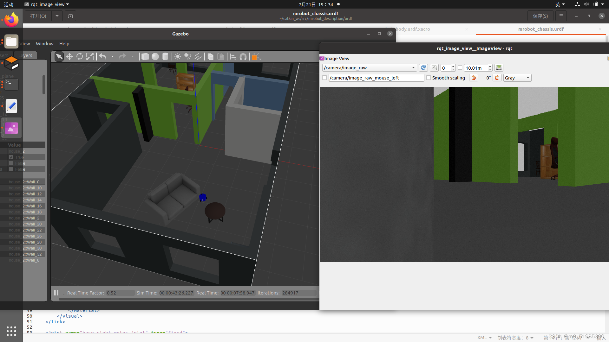
Task: Switch to the mrobot_chassis.urdf editor tab
Action: [x=541, y=29]
